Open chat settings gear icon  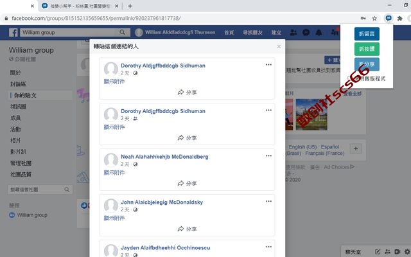pos(407,251)
